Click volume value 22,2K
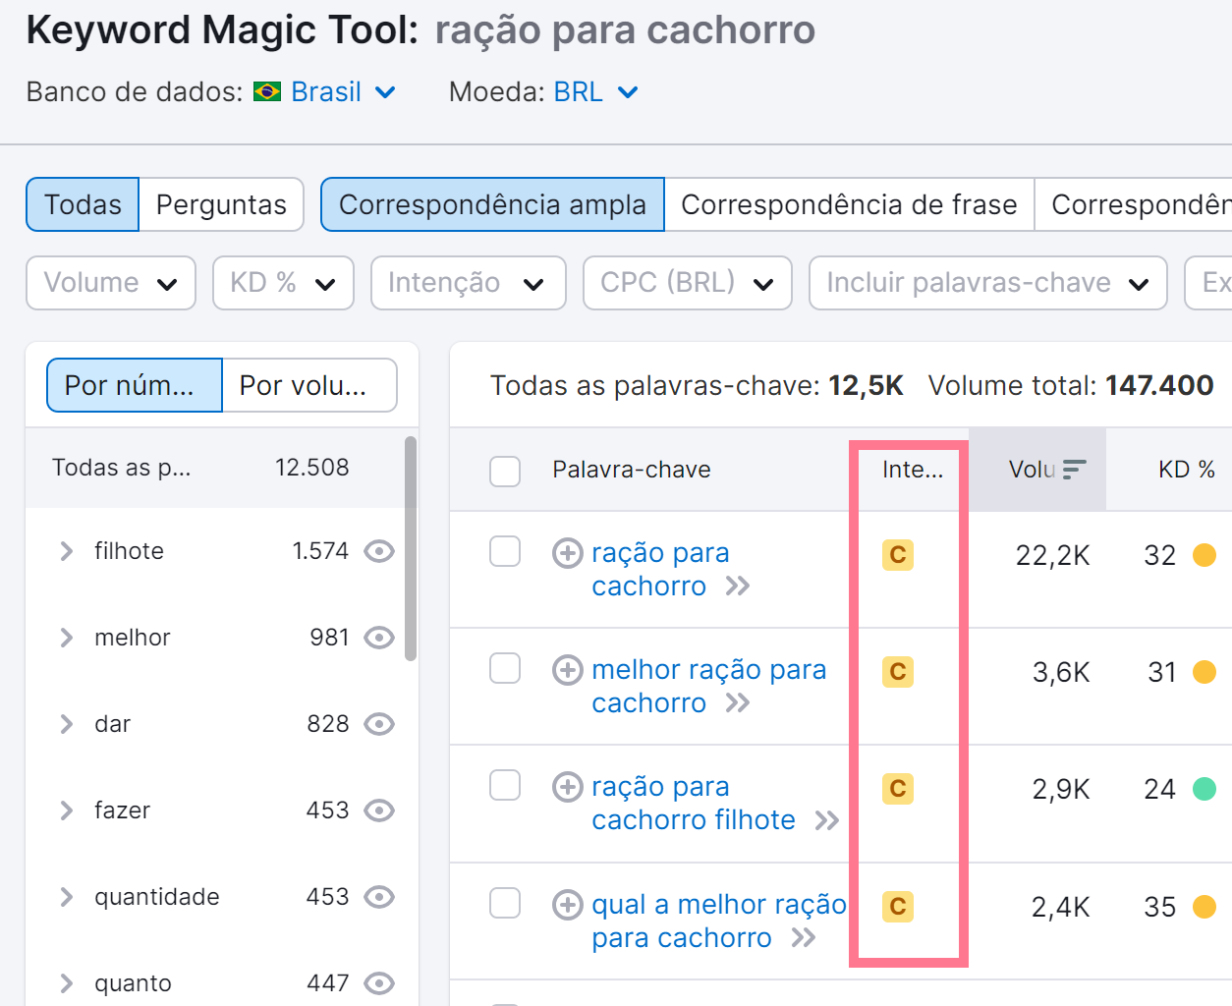The height and width of the screenshot is (1006, 1232). coord(1052,556)
